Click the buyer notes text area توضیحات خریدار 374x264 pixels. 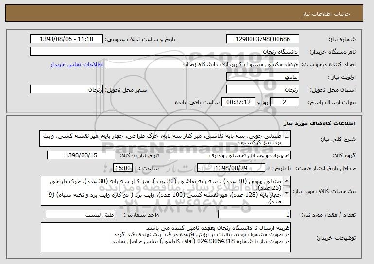(166, 237)
